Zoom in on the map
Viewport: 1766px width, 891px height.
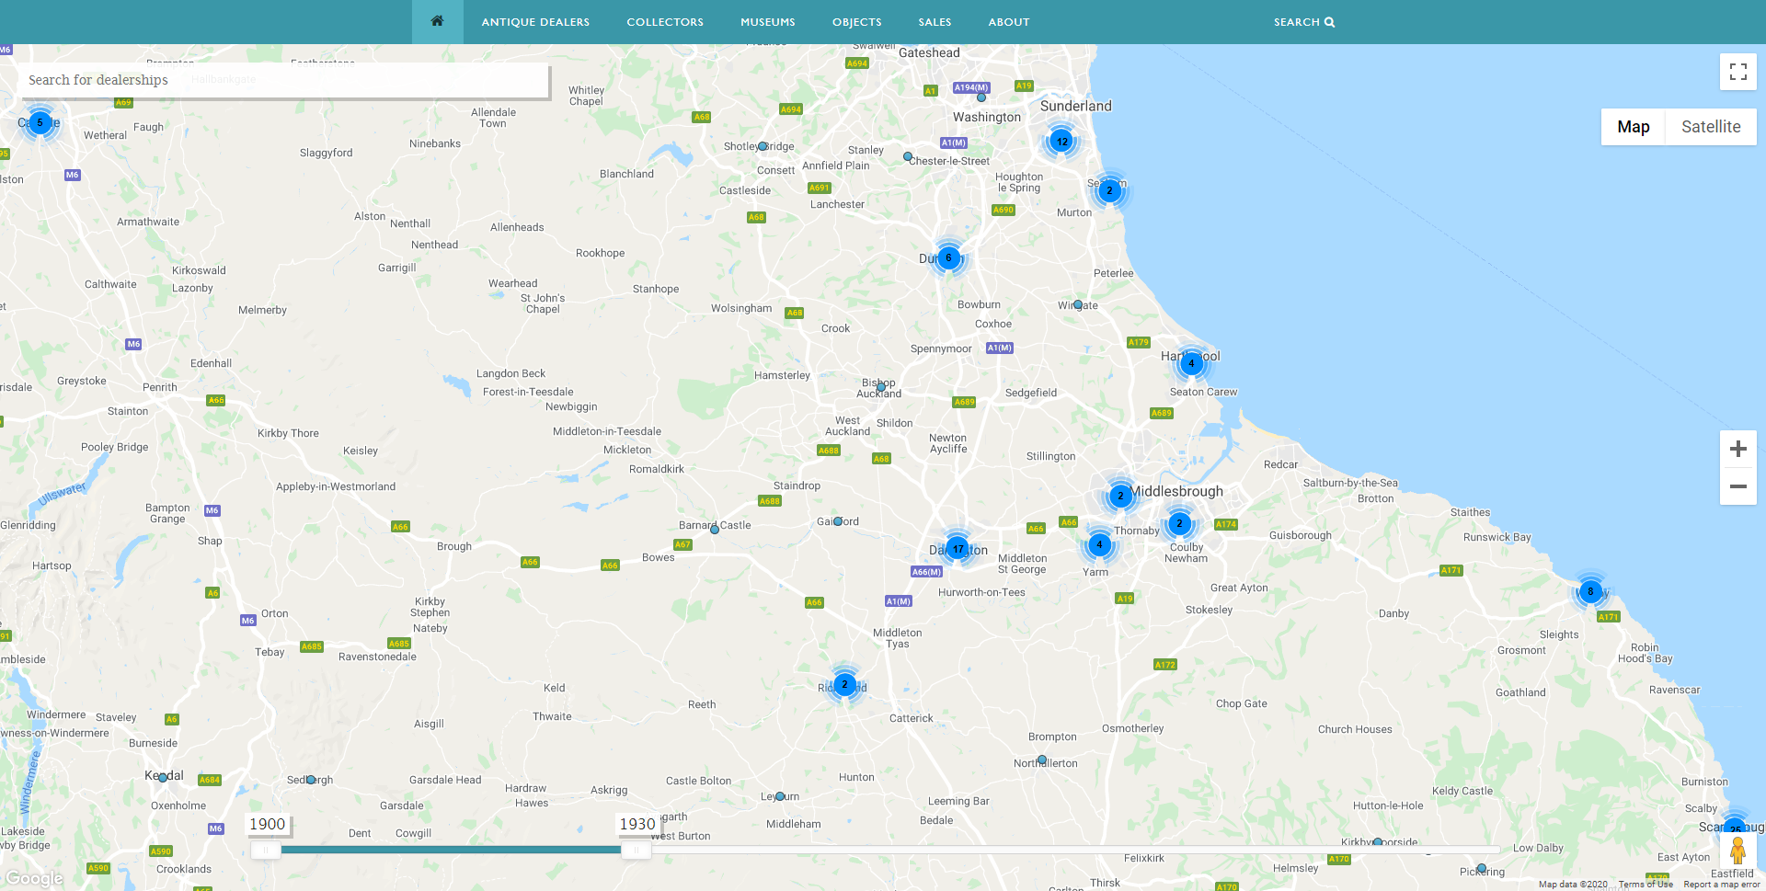coord(1737,449)
